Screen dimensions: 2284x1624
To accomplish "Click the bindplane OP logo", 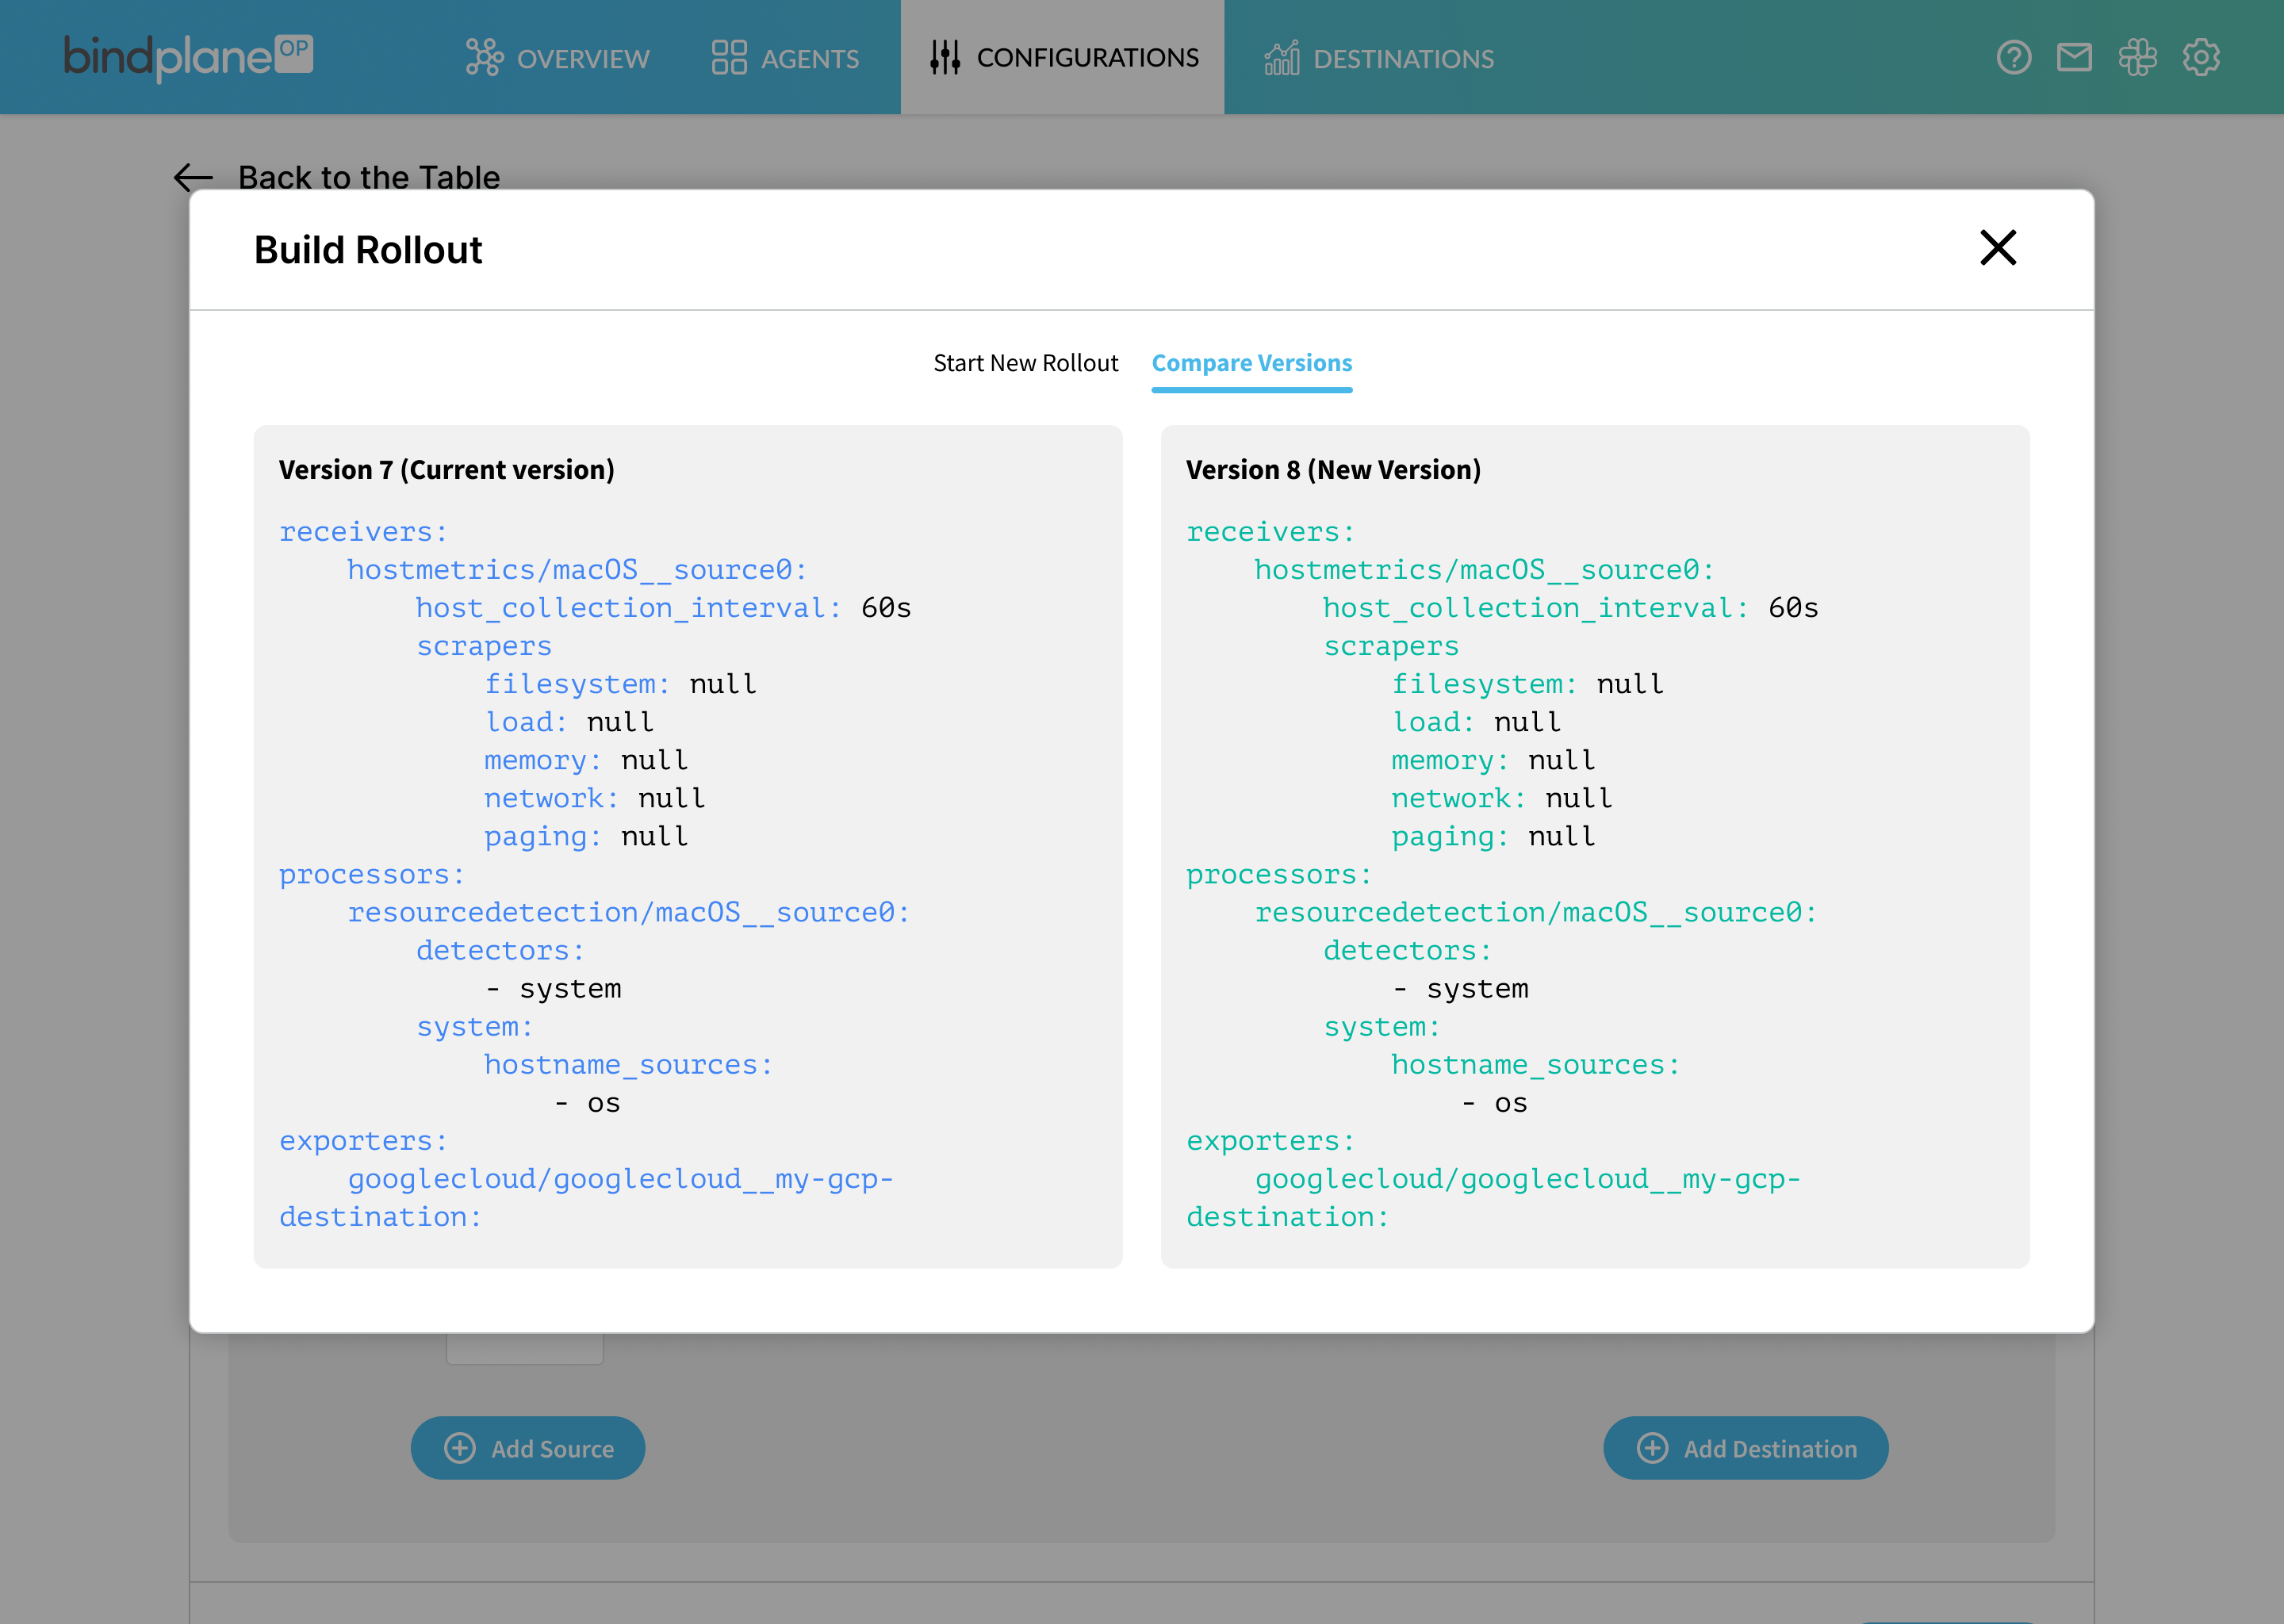I will click(188, 57).
